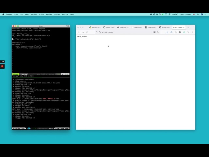Click the pause-circle menu bar icon
Image resolution: width=209 pixels, height=157 pixels.
point(154,14)
